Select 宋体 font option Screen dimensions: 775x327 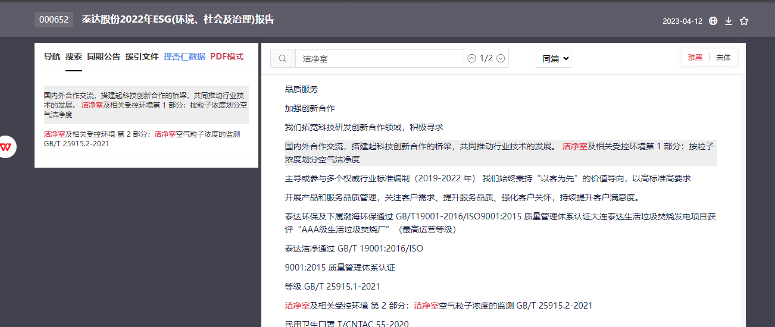click(723, 58)
